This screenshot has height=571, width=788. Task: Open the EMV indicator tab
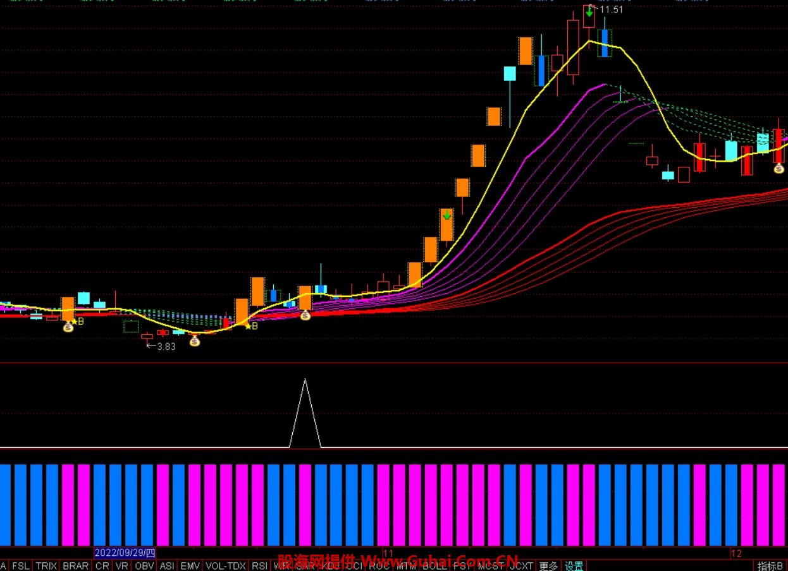(x=190, y=566)
